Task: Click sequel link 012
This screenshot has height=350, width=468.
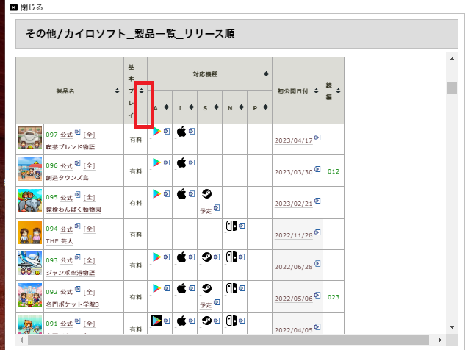Action: [334, 171]
